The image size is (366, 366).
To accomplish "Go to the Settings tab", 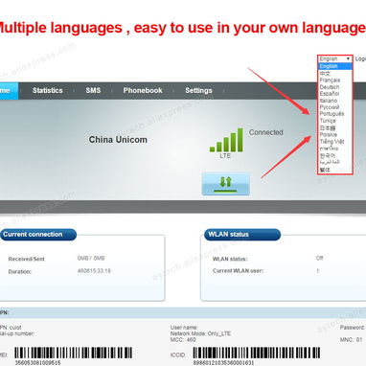I will [198, 91].
